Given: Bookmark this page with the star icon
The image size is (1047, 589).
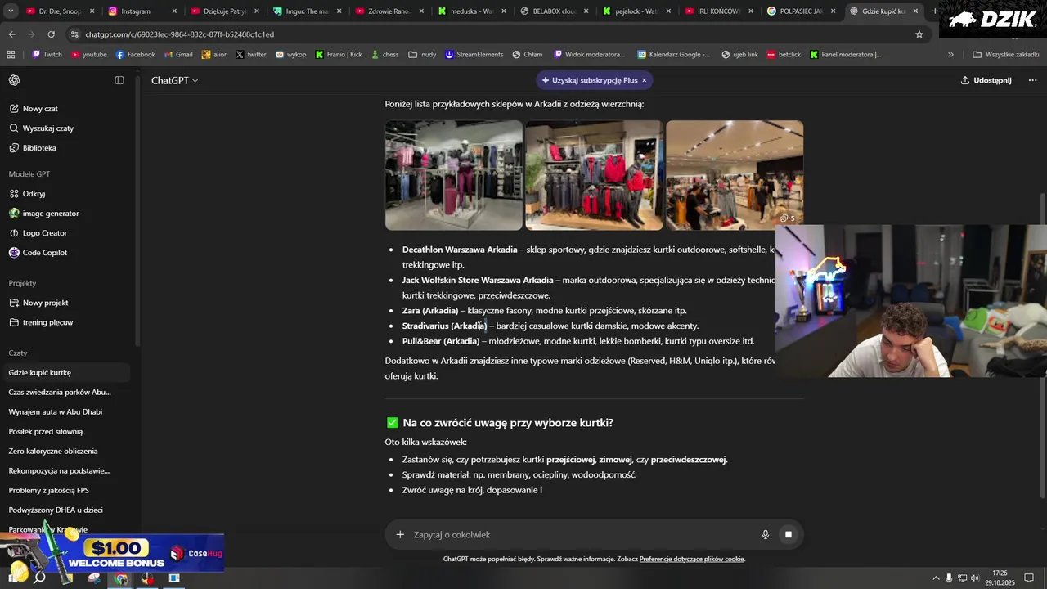Looking at the screenshot, I should pyautogui.click(x=919, y=34).
